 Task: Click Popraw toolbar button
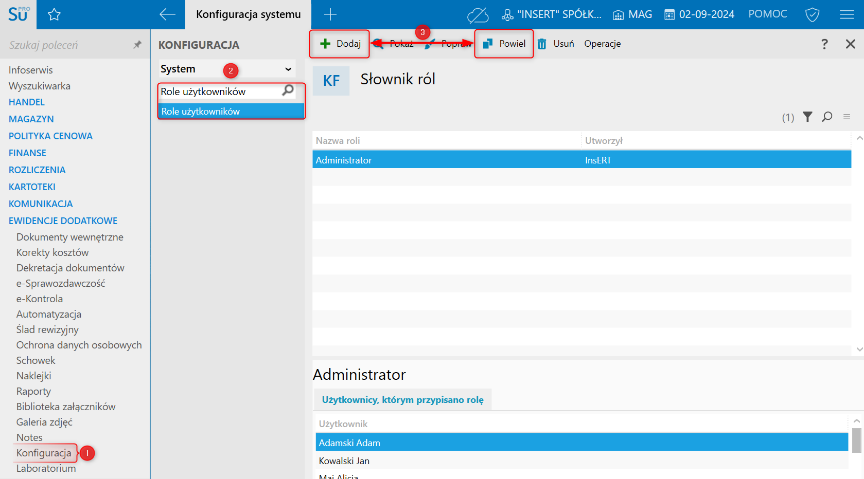(x=448, y=44)
